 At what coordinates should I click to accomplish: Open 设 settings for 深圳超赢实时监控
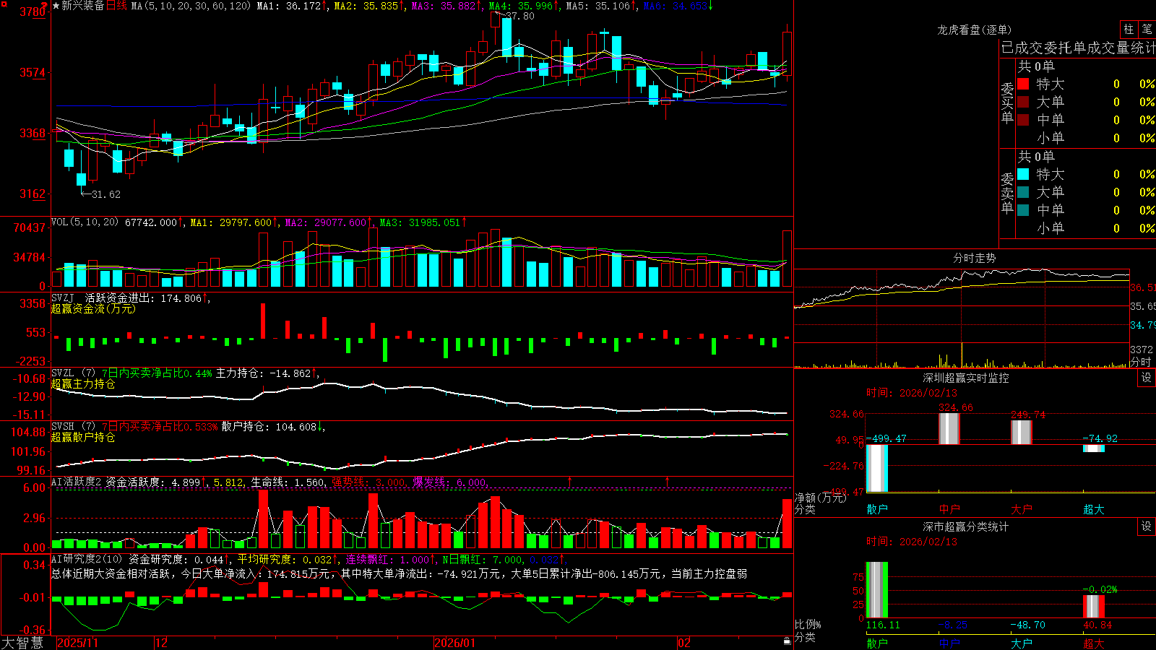[x=1147, y=378]
